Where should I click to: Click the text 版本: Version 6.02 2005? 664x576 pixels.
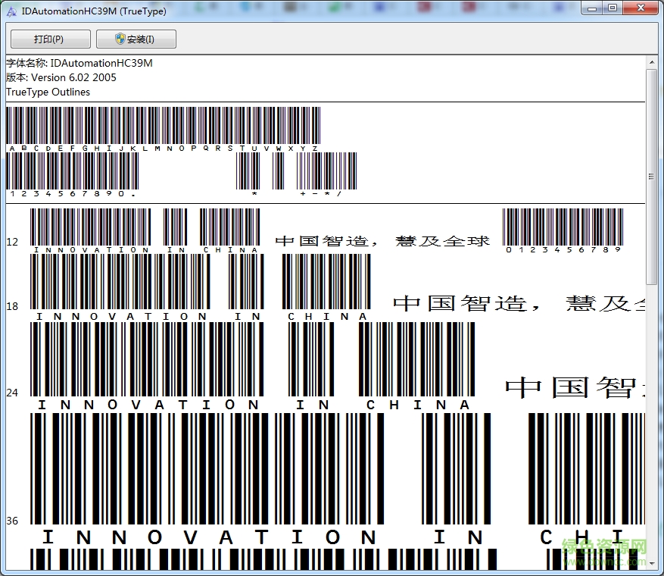coord(61,77)
